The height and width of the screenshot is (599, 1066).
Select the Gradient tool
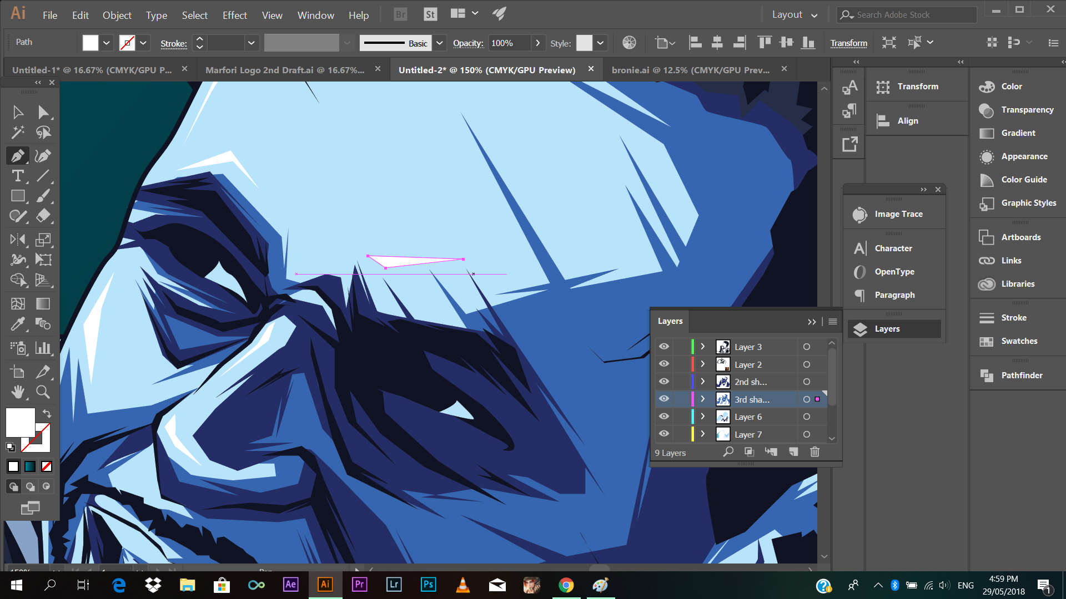[x=43, y=303]
